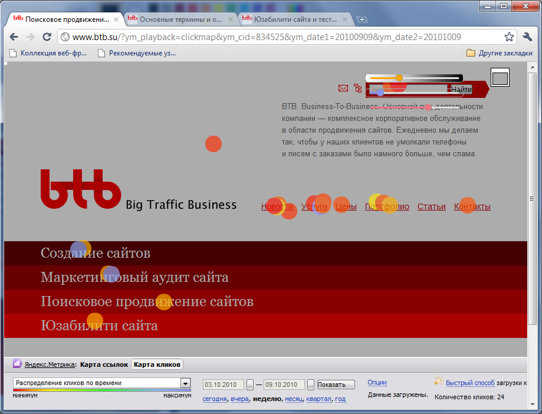The image size is (542, 414).
Task: Click the 'Быстрый способ' link
Action: 470,383
